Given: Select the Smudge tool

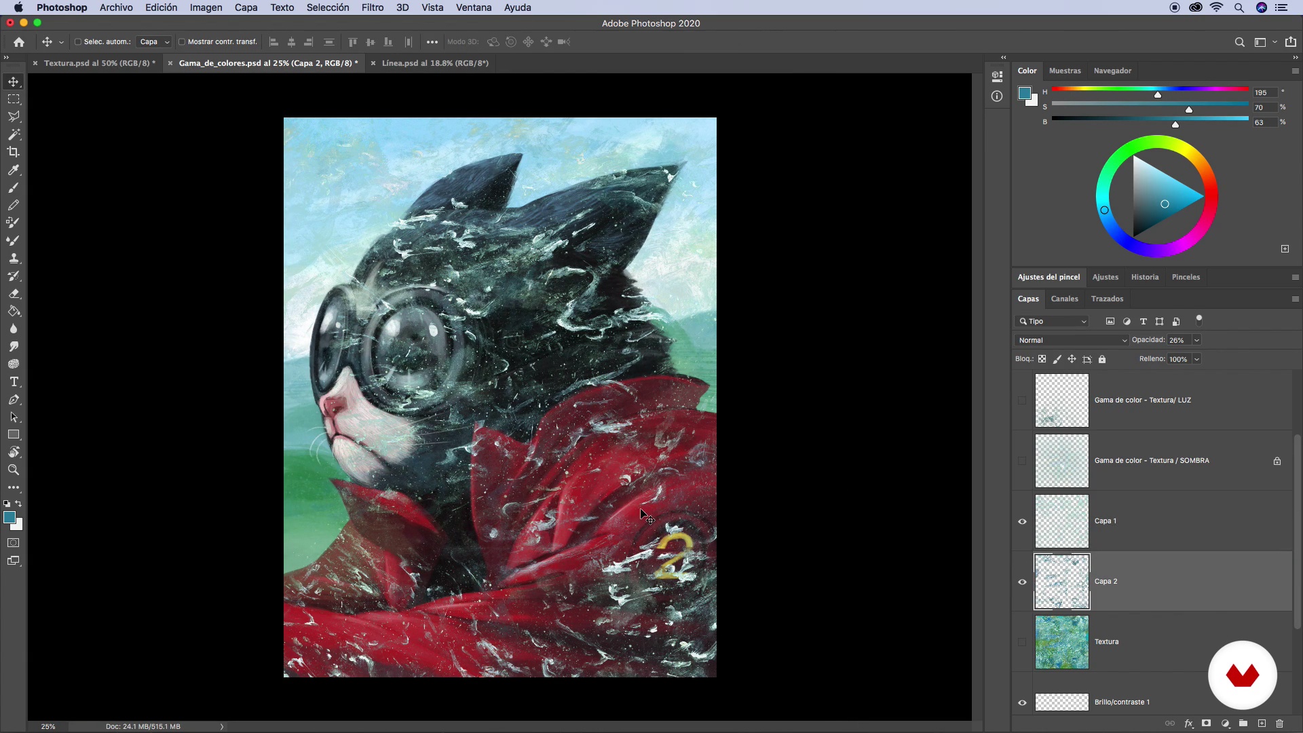Looking at the screenshot, I should pyautogui.click(x=14, y=346).
